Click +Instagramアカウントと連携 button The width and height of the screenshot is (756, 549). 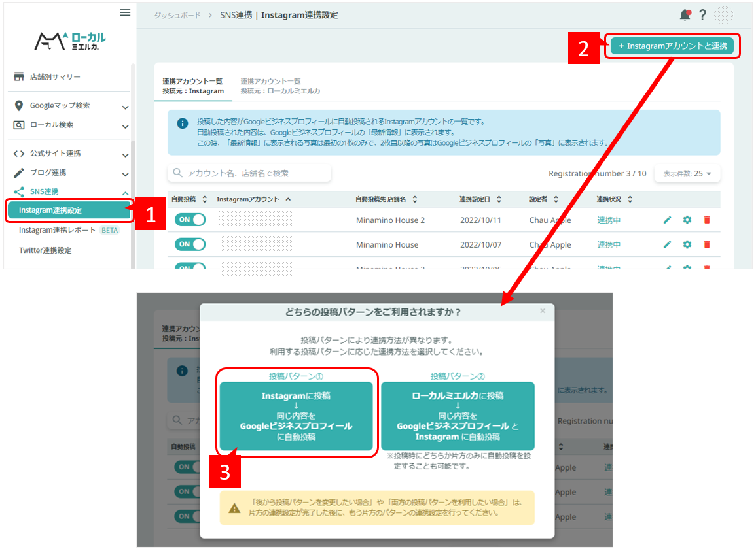[x=672, y=46]
